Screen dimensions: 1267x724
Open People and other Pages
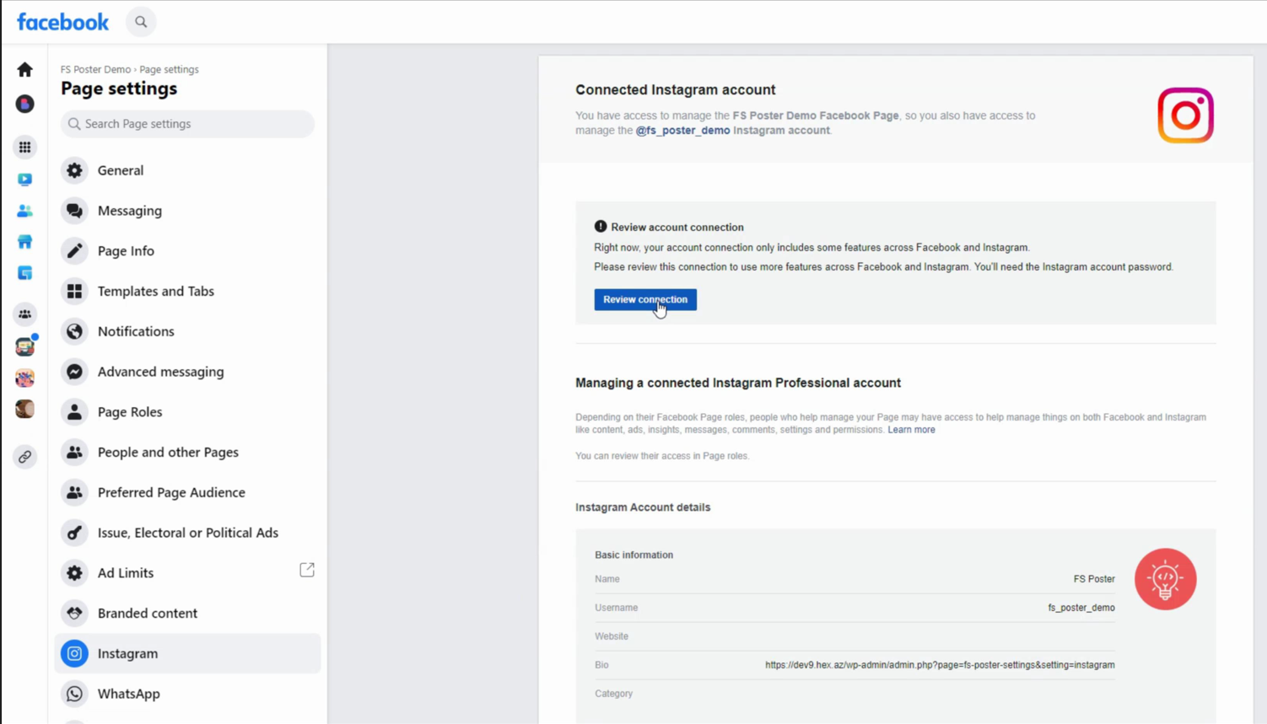click(x=187, y=452)
